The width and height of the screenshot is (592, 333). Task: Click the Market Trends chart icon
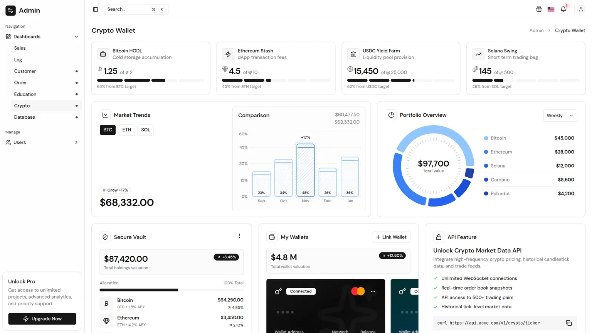pyautogui.click(x=105, y=115)
